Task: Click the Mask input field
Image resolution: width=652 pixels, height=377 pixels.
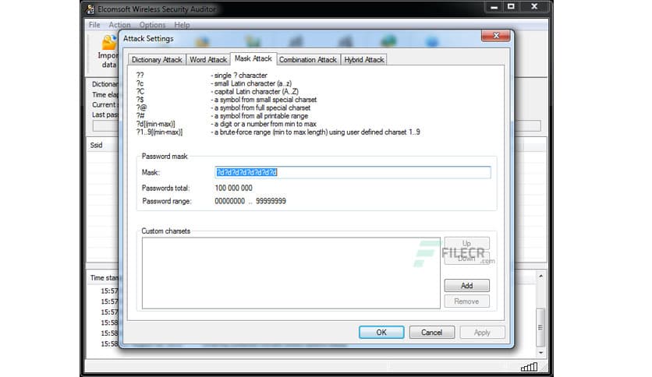Action: click(353, 172)
